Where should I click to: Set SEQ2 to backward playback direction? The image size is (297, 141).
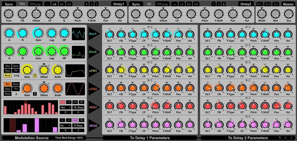[68, 120]
